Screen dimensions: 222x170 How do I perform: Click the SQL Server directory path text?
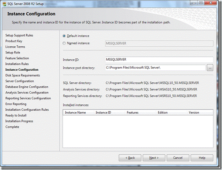tap(152, 83)
